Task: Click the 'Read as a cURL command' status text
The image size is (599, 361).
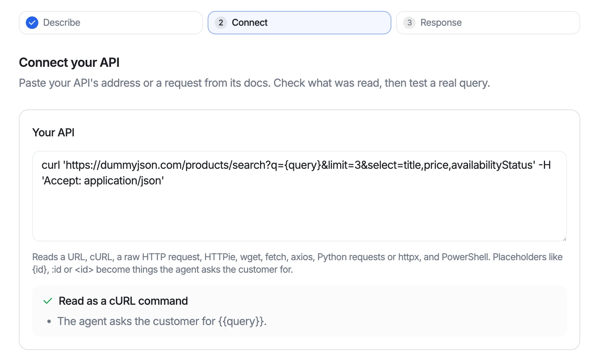Action: [123, 301]
